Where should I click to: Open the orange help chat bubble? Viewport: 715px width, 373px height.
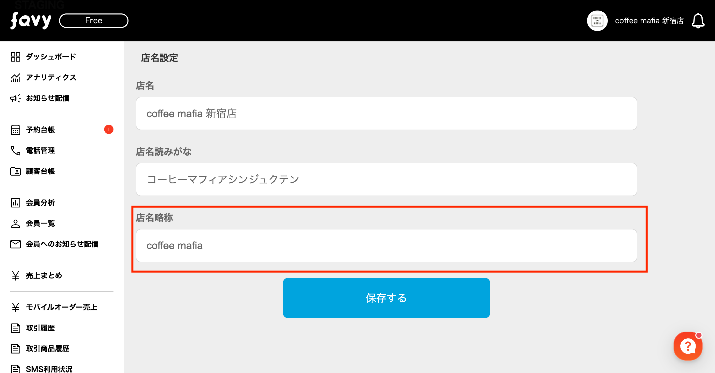[x=688, y=346]
